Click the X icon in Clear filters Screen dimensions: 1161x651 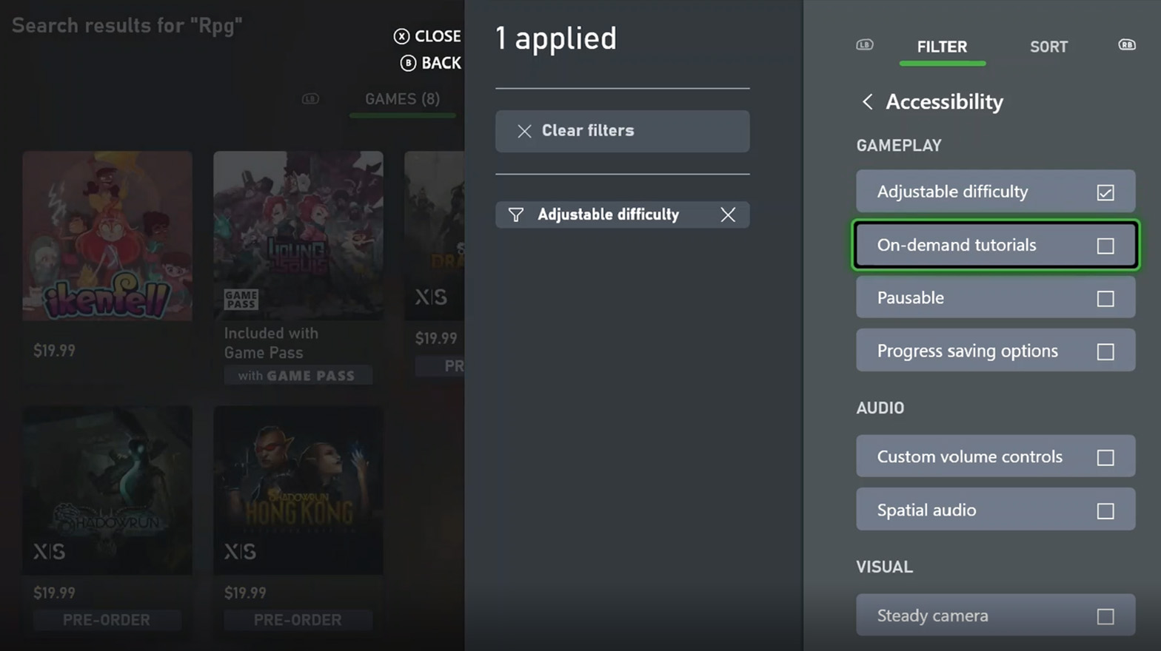click(x=524, y=131)
